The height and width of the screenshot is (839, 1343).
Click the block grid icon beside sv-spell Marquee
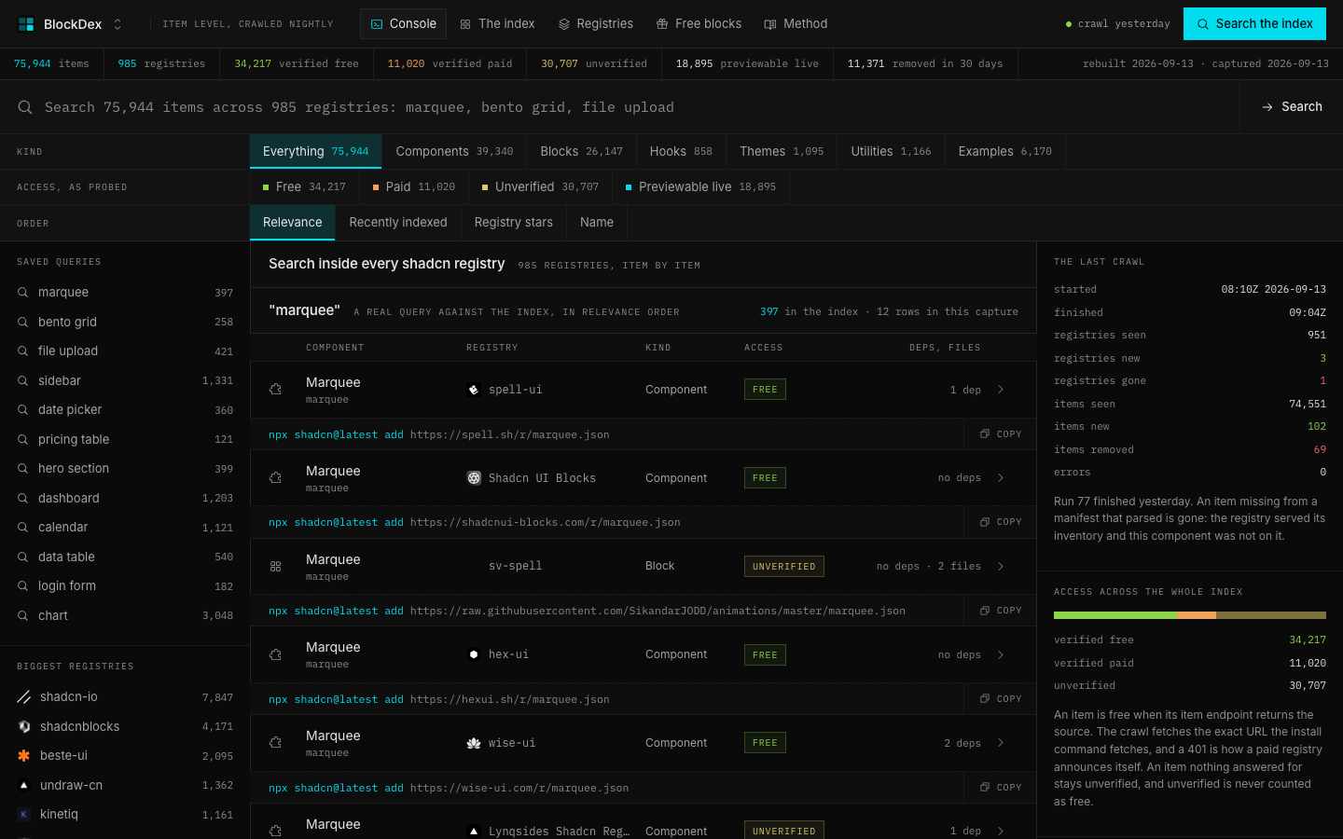click(275, 566)
